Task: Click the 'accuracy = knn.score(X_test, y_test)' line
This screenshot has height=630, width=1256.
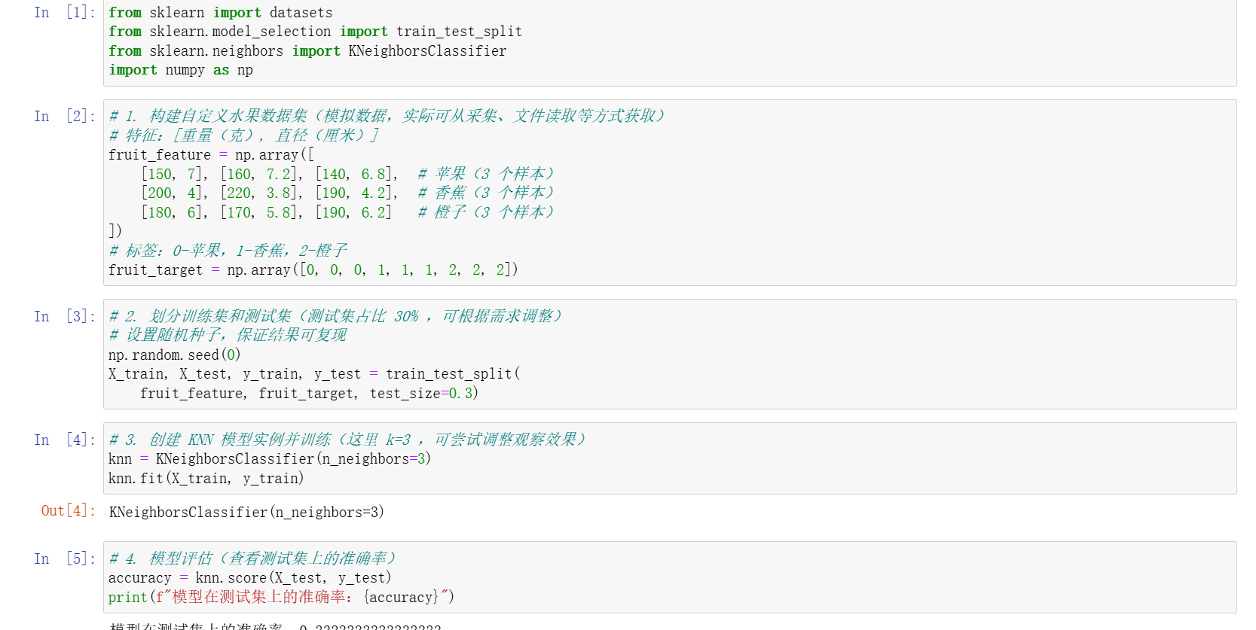Action: tap(250, 578)
